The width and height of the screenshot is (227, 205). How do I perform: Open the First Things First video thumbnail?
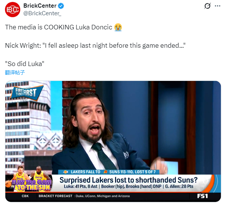113,141
